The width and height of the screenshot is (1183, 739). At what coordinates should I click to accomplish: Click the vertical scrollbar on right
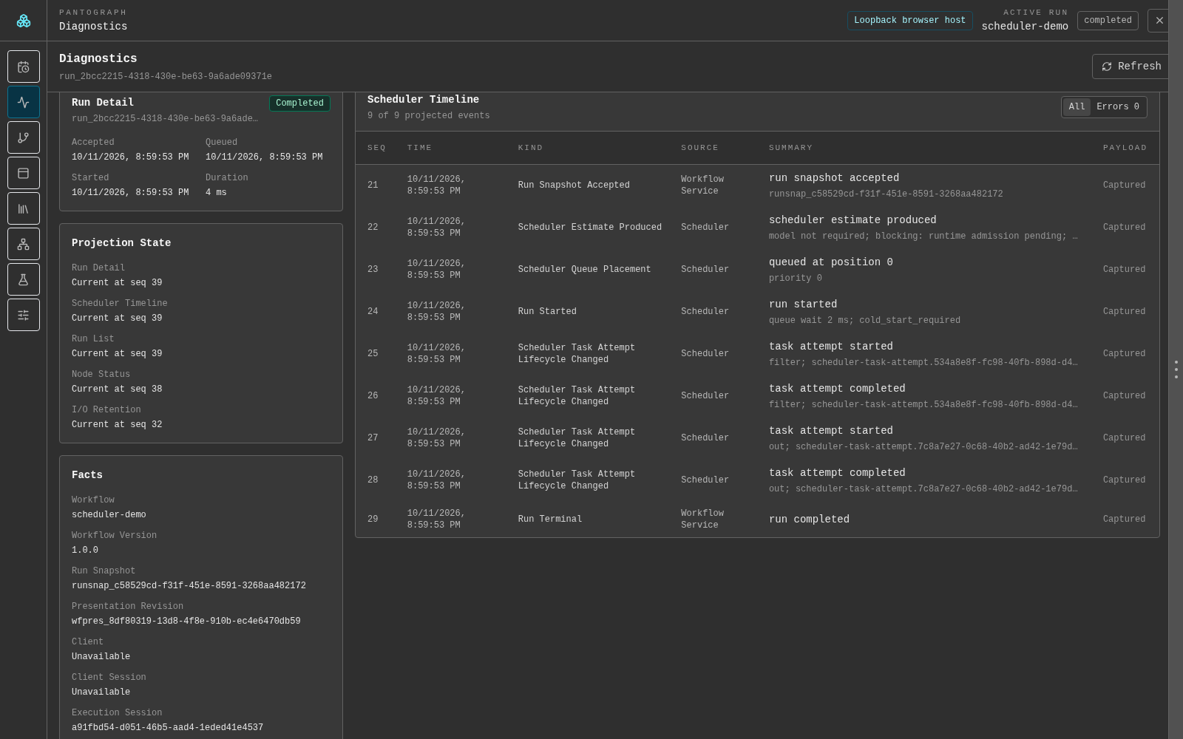point(1176,369)
